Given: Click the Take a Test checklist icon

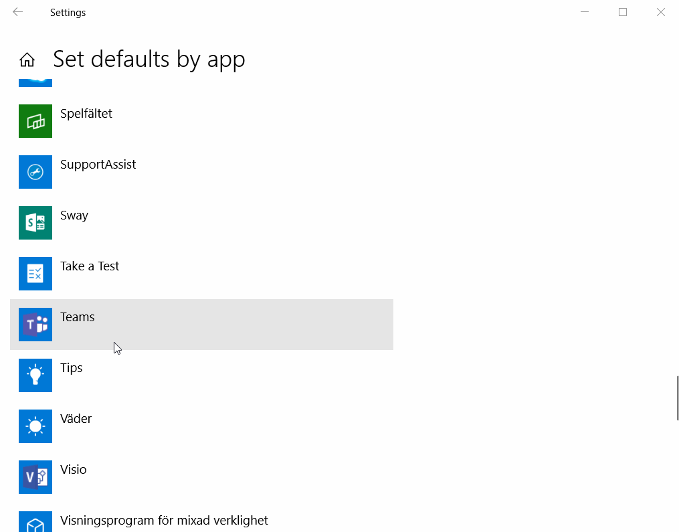Looking at the screenshot, I should tap(35, 274).
